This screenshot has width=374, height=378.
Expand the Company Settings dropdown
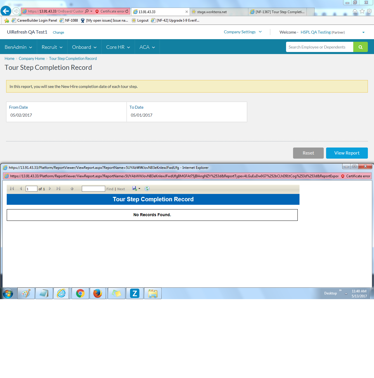coord(243,32)
